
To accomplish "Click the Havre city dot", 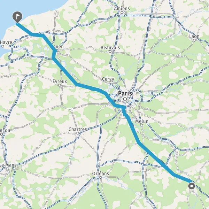I will (x=3, y=46).
